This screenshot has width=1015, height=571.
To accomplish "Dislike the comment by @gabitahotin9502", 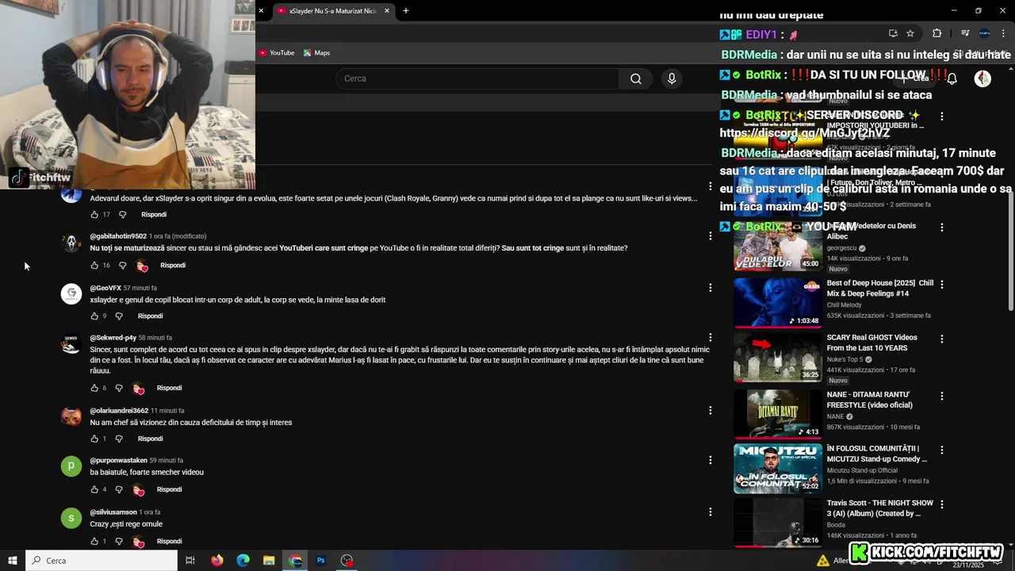I will [x=122, y=266].
